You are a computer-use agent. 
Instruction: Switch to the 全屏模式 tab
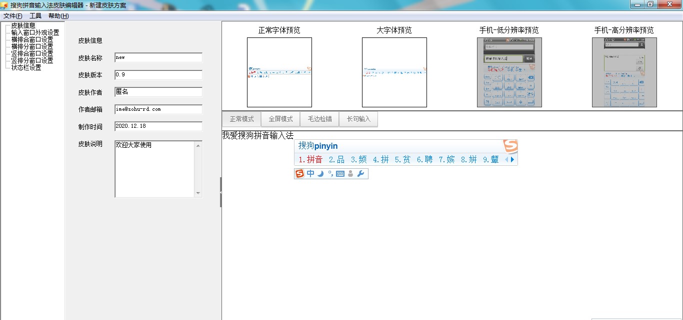[x=280, y=119]
